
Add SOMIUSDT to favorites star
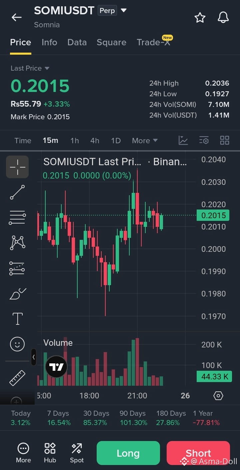coord(200,17)
